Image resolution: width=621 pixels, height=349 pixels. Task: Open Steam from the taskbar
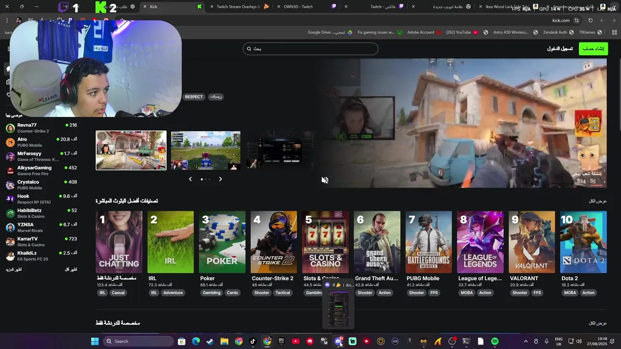tap(210, 341)
